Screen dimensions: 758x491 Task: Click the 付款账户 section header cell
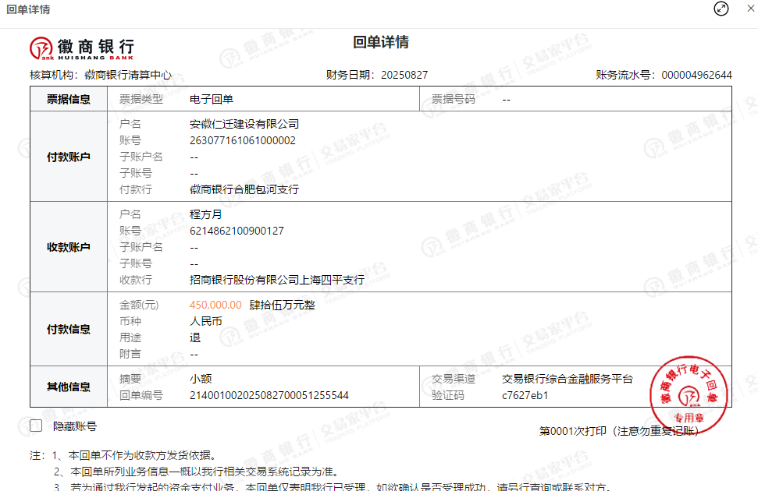click(x=69, y=157)
